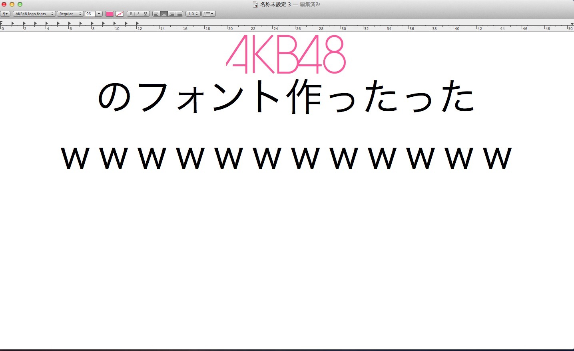The height and width of the screenshot is (351, 574).
Task: Align text to the right
Action: coord(171,14)
